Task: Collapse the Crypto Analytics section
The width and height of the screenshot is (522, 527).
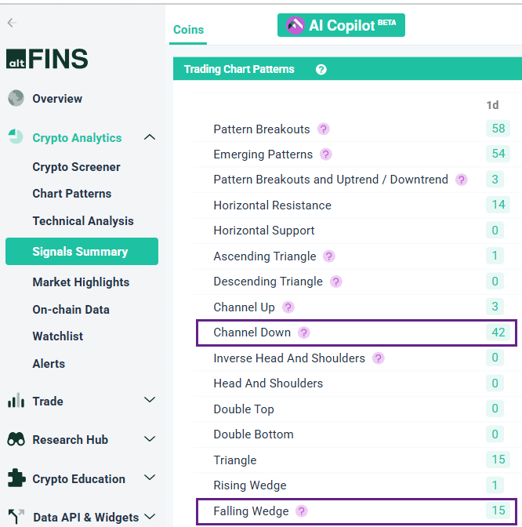Action: 150,137
